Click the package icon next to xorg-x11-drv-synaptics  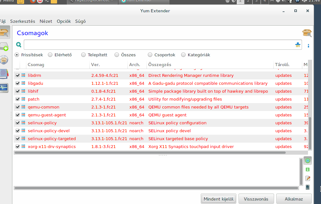click(x=23, y=146)
